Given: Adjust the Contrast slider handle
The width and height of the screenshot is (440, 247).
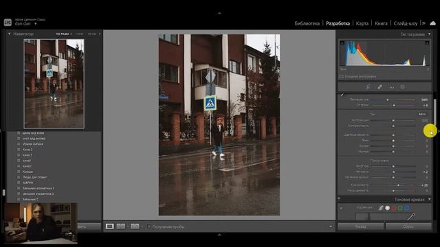Looking at the screenshot, I should click(393, 126).
